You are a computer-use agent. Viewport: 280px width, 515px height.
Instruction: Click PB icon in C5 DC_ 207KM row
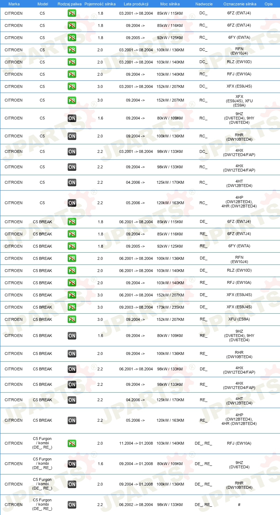pyautogui.click(x=72, y=86)
